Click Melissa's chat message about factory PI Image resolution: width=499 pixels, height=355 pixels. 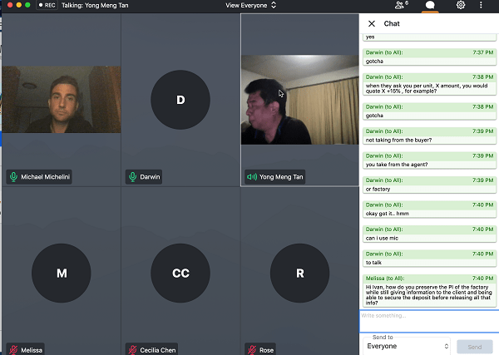(x=428, y=293)
